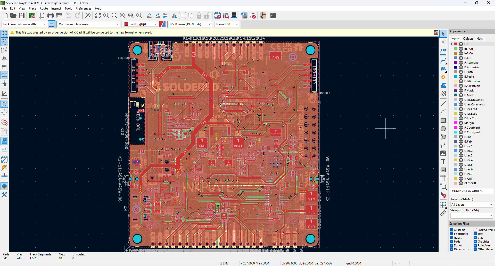Dismiss the older version warning bar
Image resolution: width=495 pixels, height=266 pixels.
point(436,32)
